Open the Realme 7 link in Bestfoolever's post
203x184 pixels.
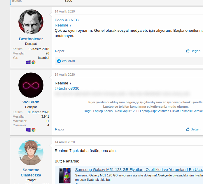[63, 25]
